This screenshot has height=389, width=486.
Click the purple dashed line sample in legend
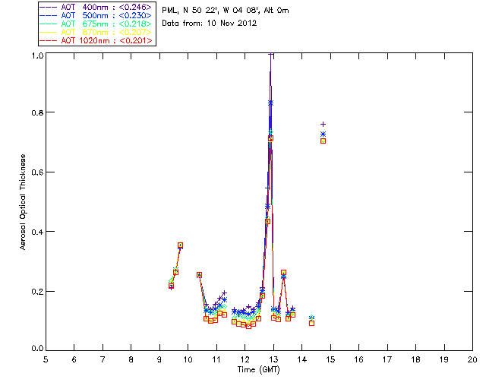click(49, 7)
